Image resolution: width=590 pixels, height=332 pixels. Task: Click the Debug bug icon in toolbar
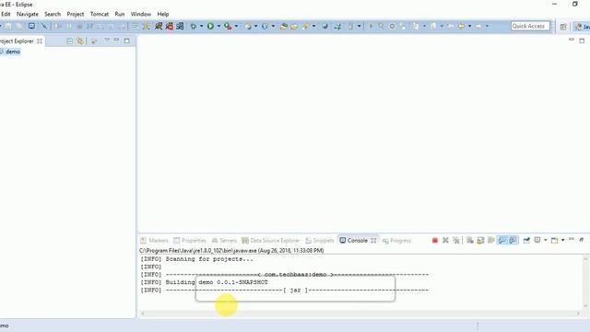click(193, 26)
